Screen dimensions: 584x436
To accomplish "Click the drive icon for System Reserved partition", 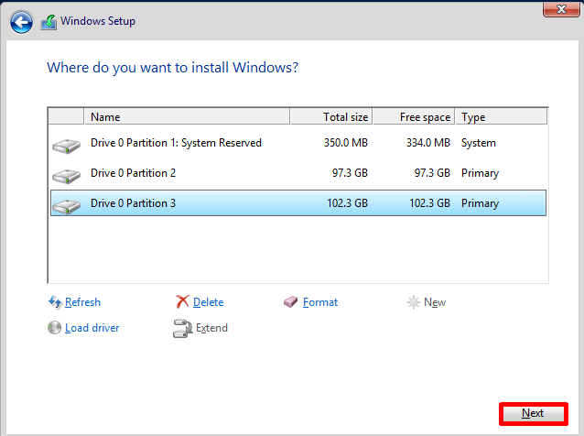I will (66, 145).
